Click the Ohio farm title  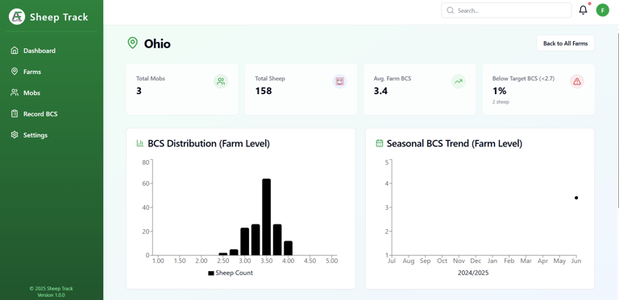(157, 43)
